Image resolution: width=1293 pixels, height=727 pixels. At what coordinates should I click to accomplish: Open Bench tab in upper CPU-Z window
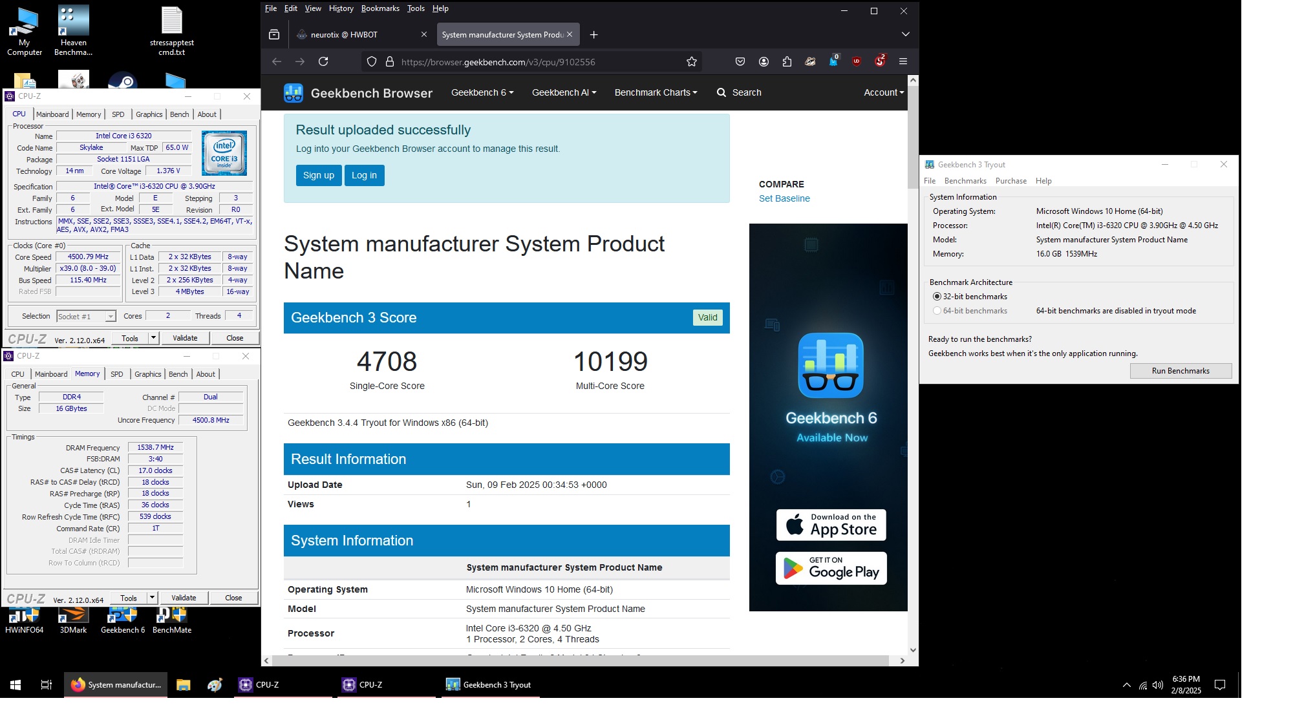point(179,114)
